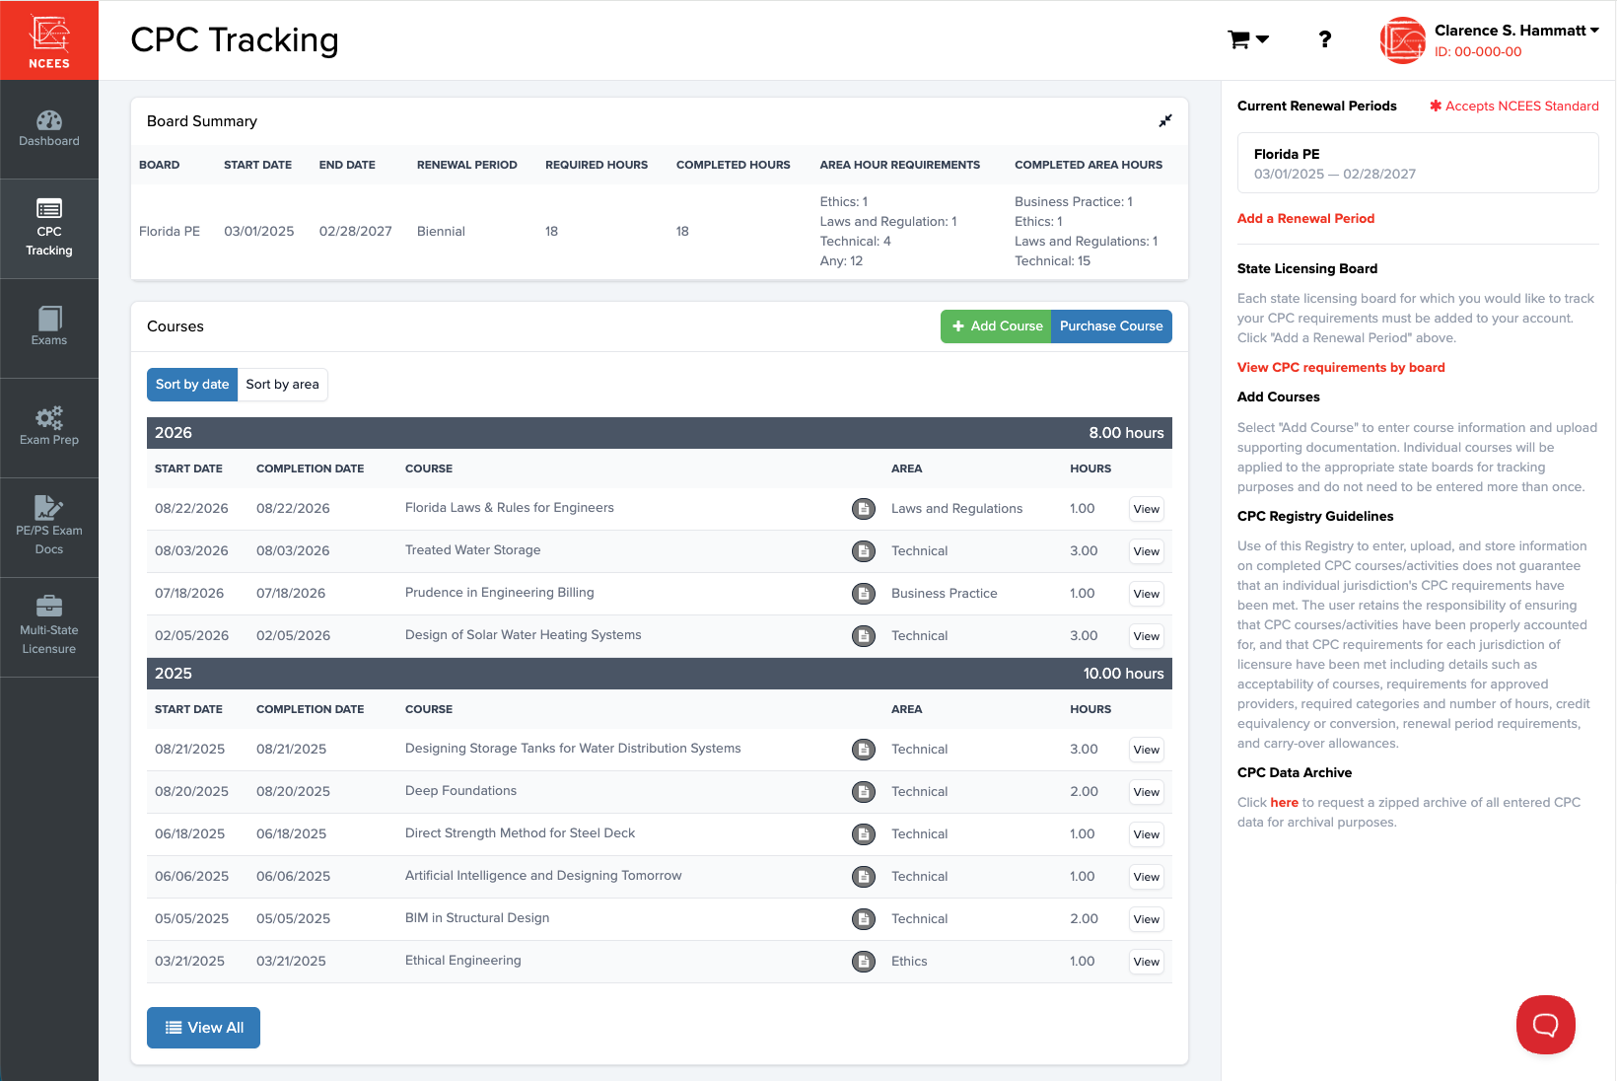Click Add a Renewal Period link
The width and height of the screenshot is (1617, 1081).
pos(1305,219)
